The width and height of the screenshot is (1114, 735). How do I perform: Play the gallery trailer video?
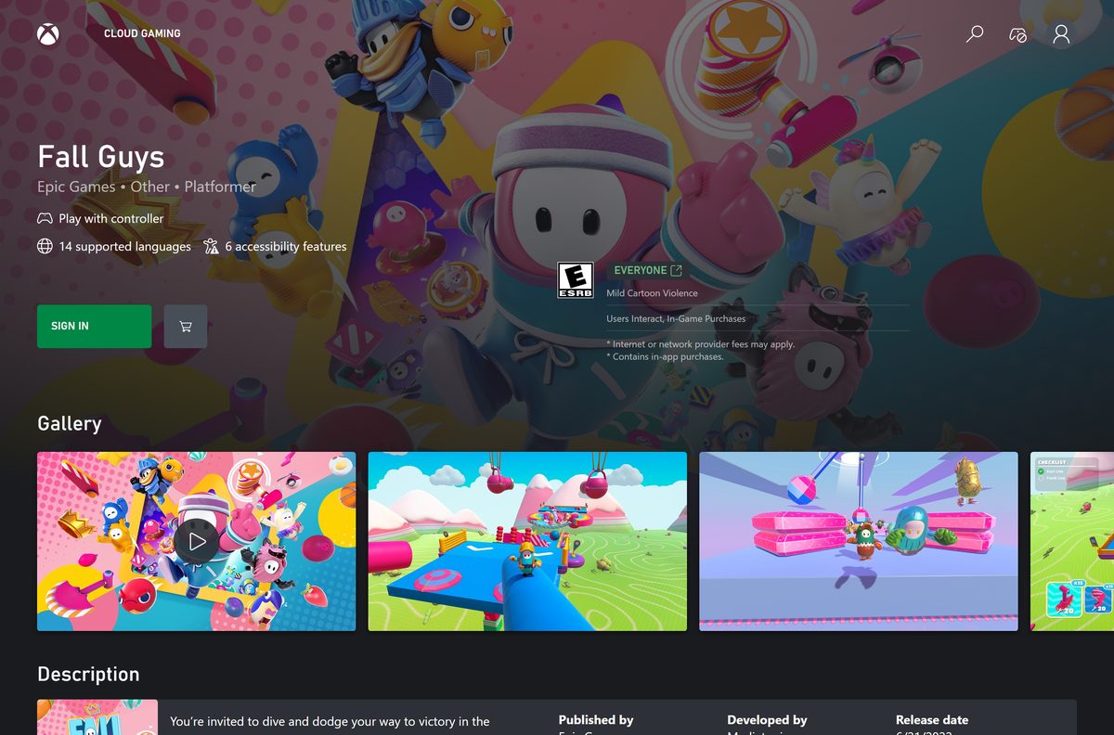[x=196, y=541]
